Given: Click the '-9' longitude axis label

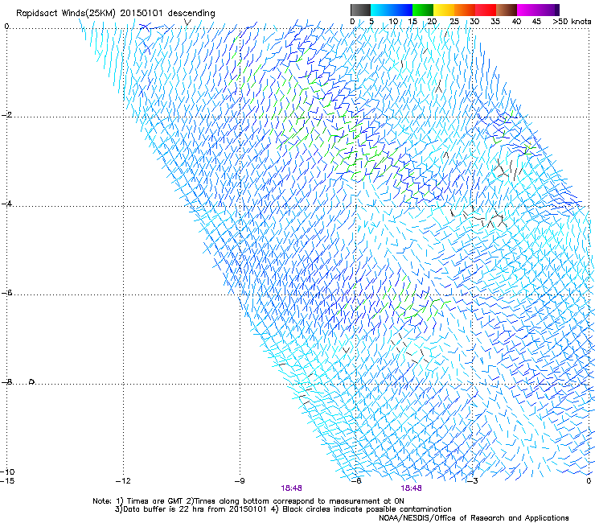Looking at the screenshot, I should (x=240, y=481).
